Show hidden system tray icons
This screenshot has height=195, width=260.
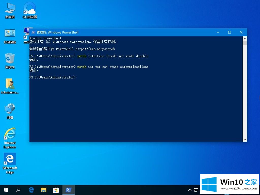click(190, 190)
